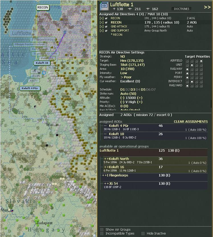Increase Altitude with the (+) control

140,98
